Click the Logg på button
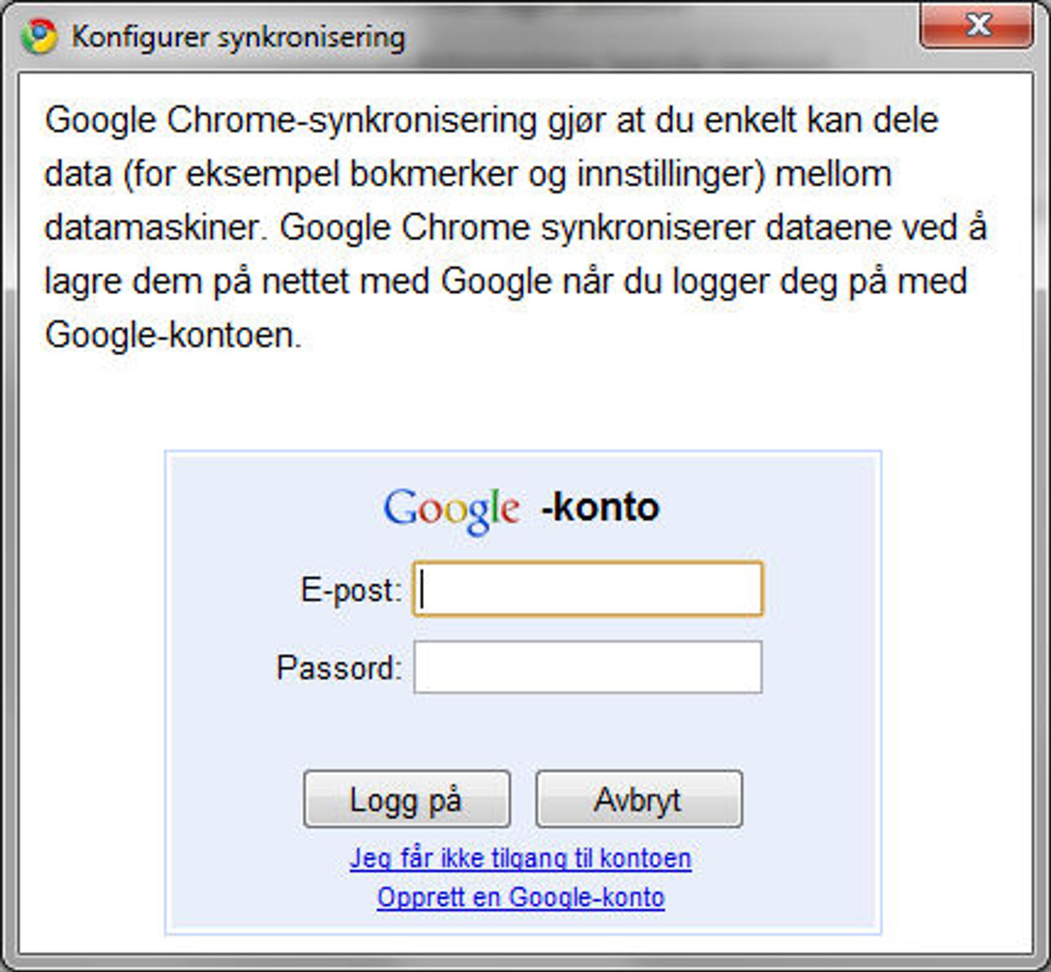This screenshot has height=972, width=1051. (x=407, y=799)
